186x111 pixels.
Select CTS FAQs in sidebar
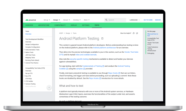[29, 78]
